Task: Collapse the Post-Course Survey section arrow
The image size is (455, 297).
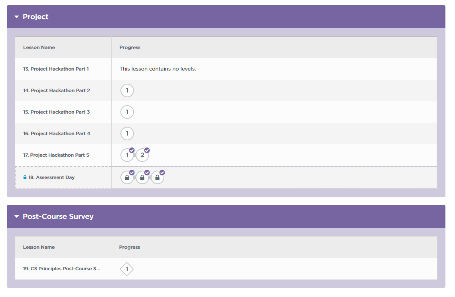Action: click(x=17, y=216)
